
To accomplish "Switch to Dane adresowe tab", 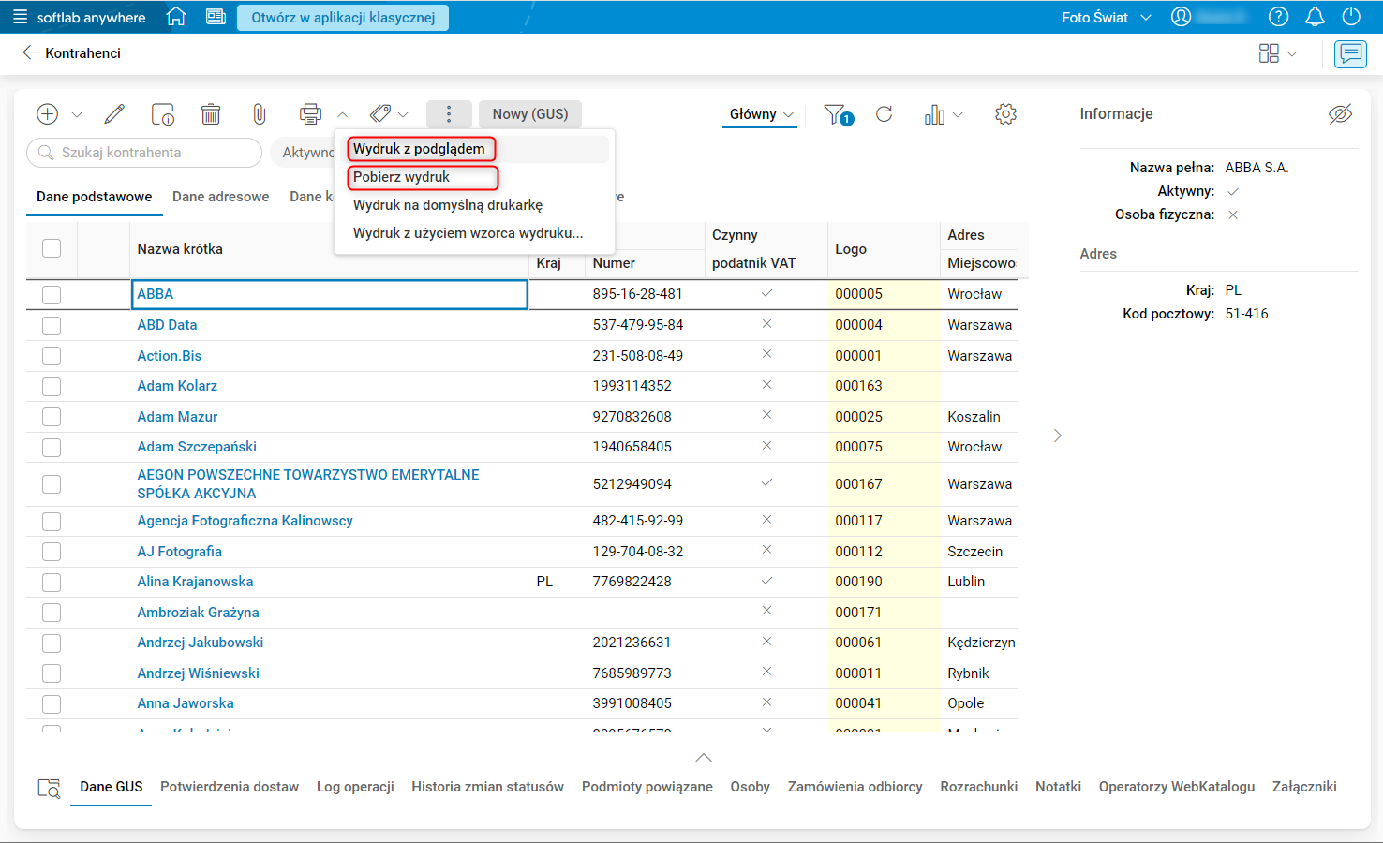I will [x=220, y=197].
